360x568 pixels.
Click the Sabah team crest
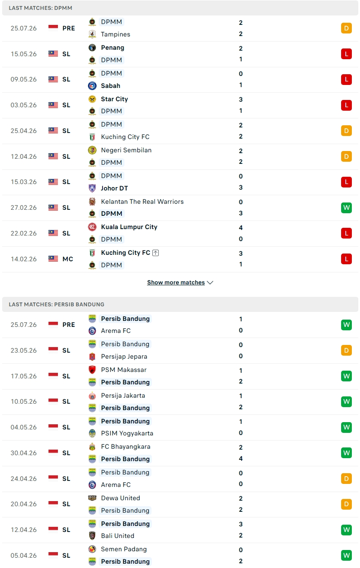point(92,86)
